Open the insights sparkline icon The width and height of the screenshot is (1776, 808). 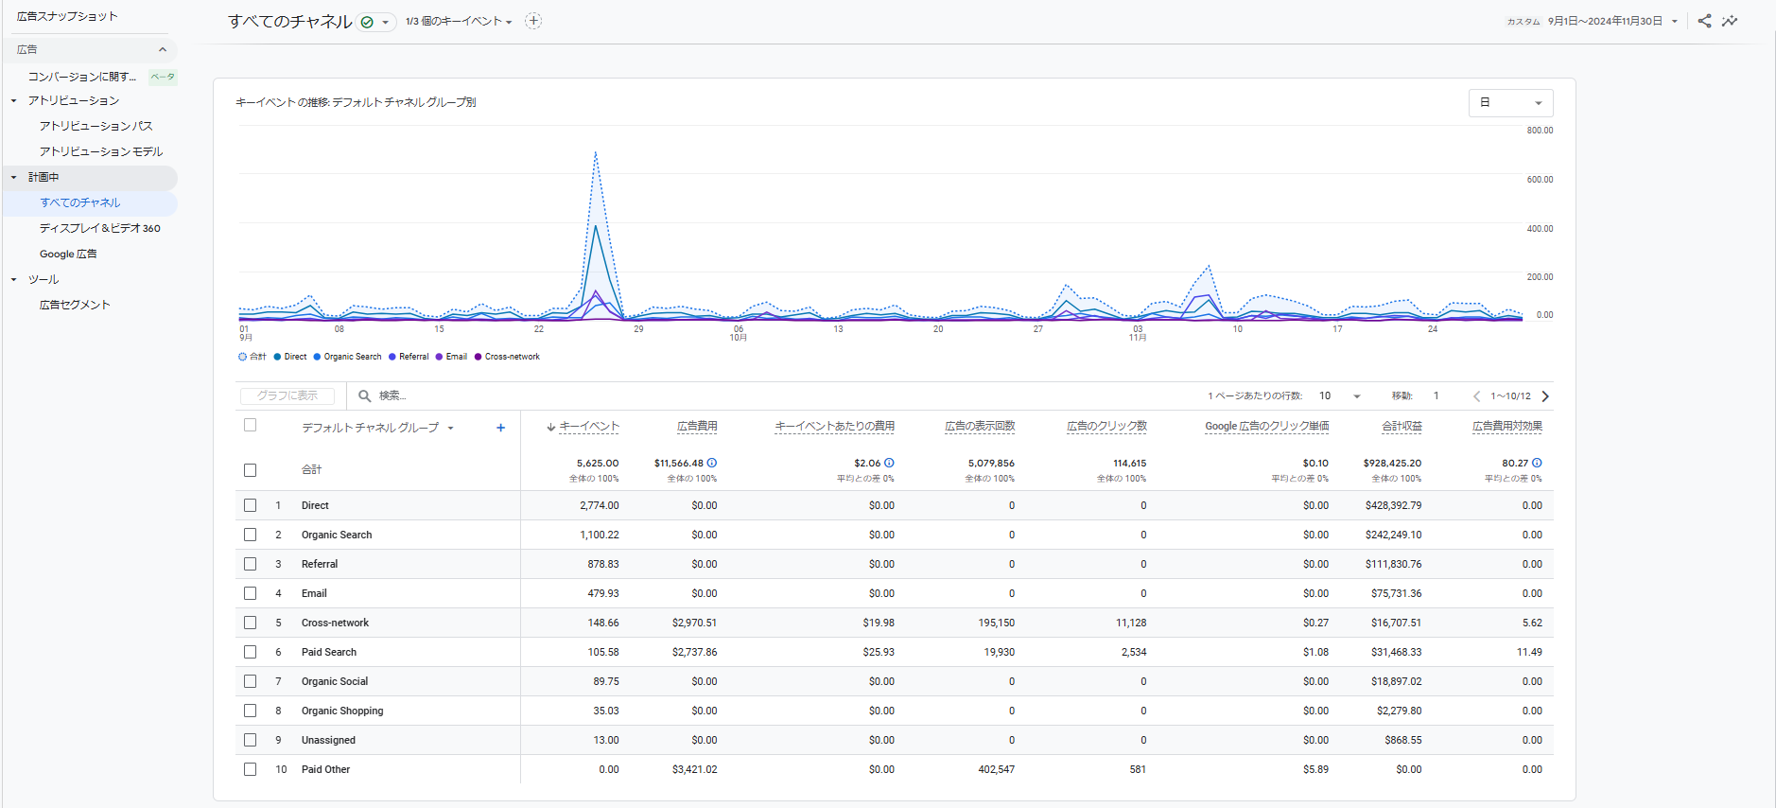pyautogui.click(x=1730, y=21)
